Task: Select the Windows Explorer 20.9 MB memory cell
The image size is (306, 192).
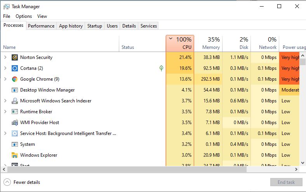Action: tap(208, 155)
